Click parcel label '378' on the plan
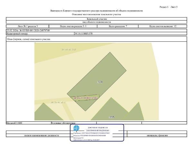This screenshot has height=149, width=193. [100, 82]
